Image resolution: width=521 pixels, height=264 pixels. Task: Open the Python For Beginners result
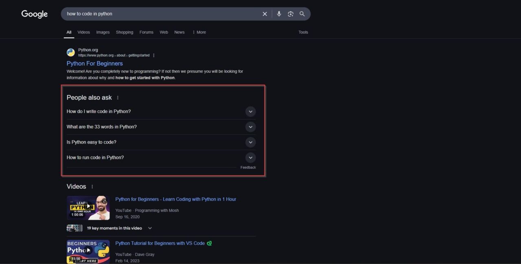coord(94,63)
